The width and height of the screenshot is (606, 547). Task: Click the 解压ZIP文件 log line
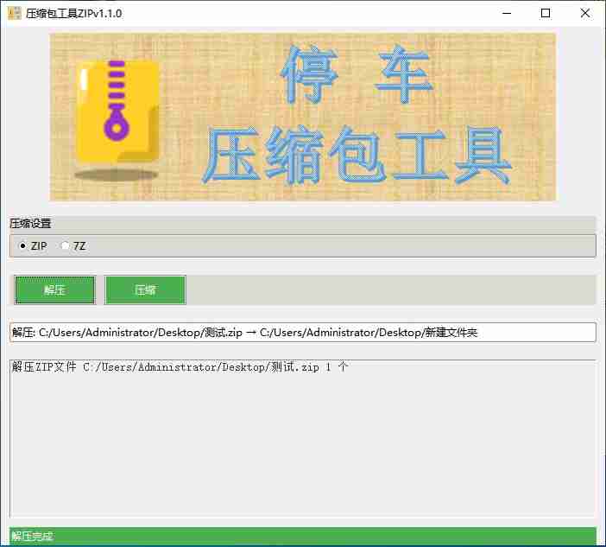pyautogui.click(x=180, y=367)
